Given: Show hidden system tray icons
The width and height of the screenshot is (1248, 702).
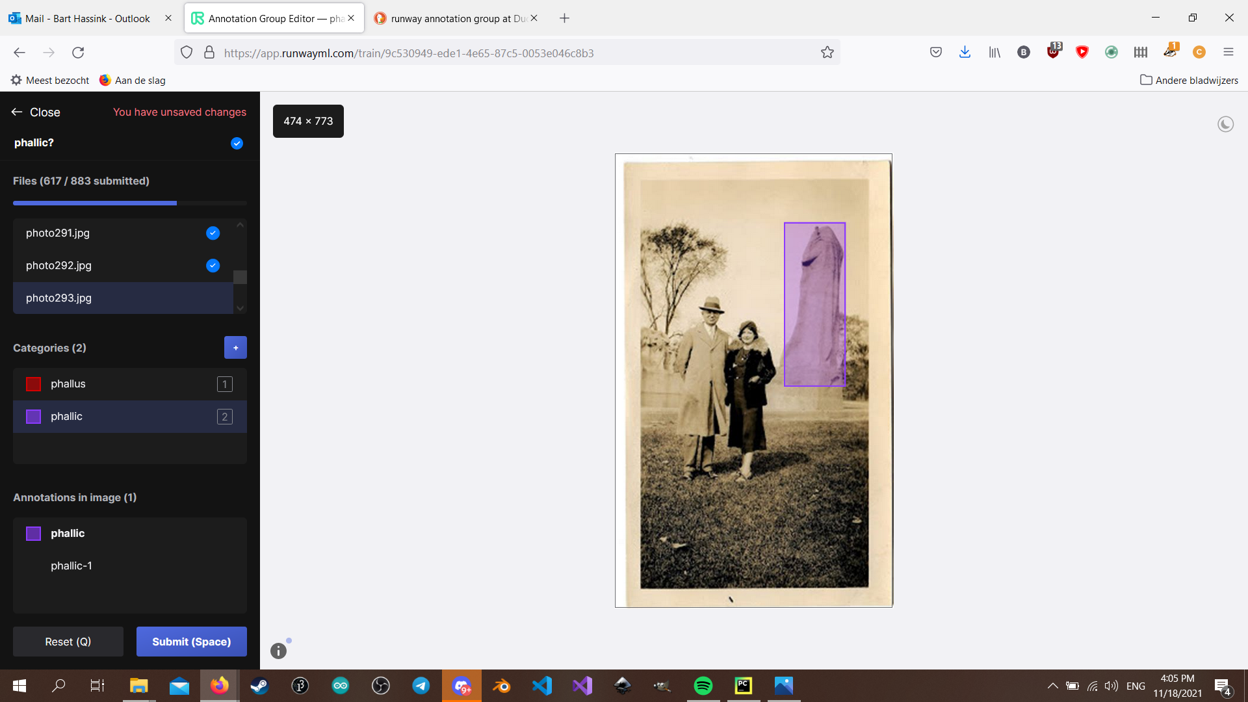Looking at the screenshot, I should [x=1052, y=686].
